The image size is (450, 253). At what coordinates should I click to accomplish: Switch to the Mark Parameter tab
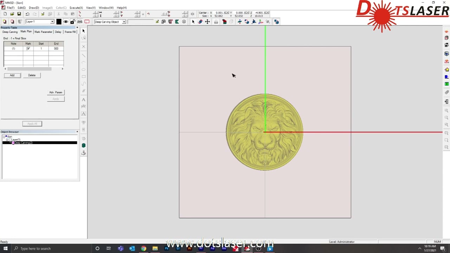(x=43, y=32)
